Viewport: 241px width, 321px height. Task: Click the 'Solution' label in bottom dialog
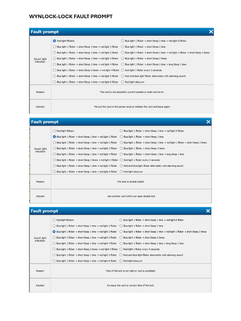point(40,285)
